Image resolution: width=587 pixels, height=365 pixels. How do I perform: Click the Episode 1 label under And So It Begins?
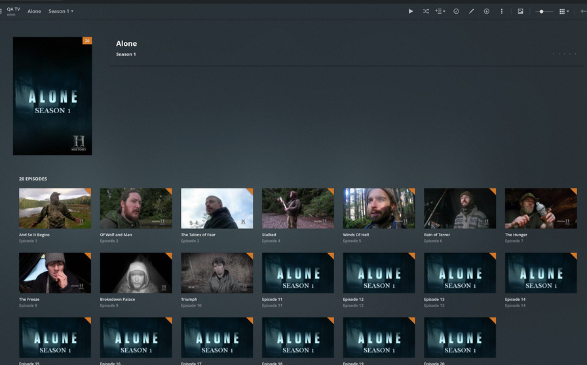coord(28,241)
